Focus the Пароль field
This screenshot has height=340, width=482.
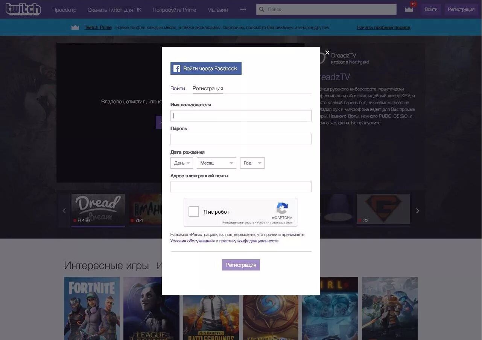pos(241,139)
